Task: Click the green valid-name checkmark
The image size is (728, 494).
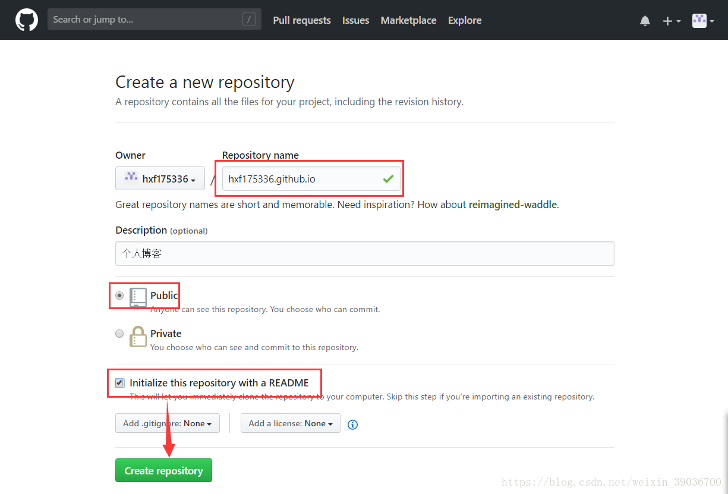Action: 388,178
